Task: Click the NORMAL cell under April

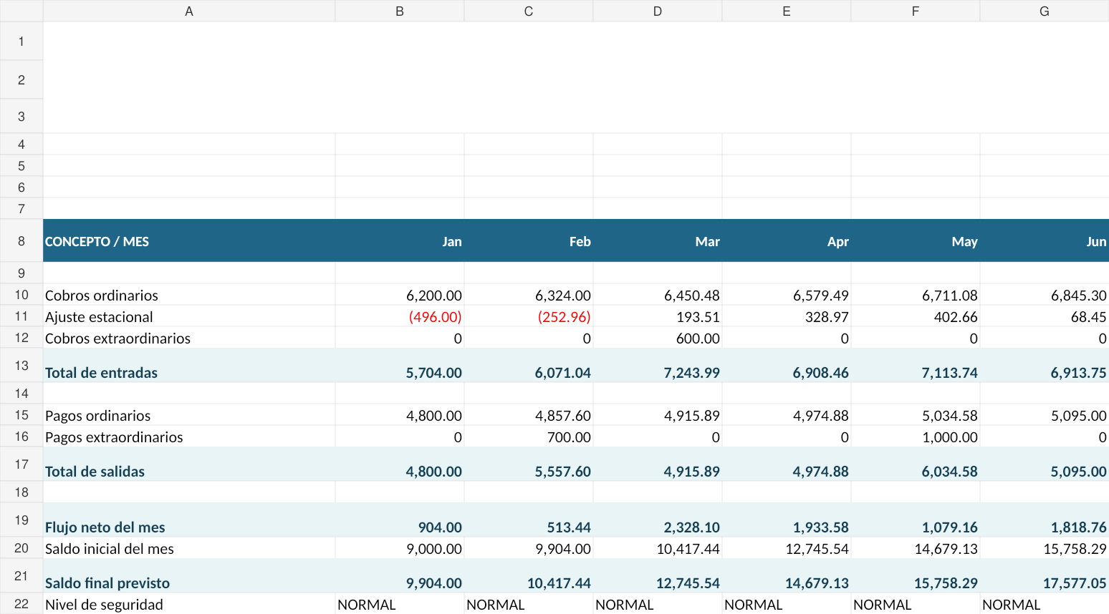Action: [787, 604]
